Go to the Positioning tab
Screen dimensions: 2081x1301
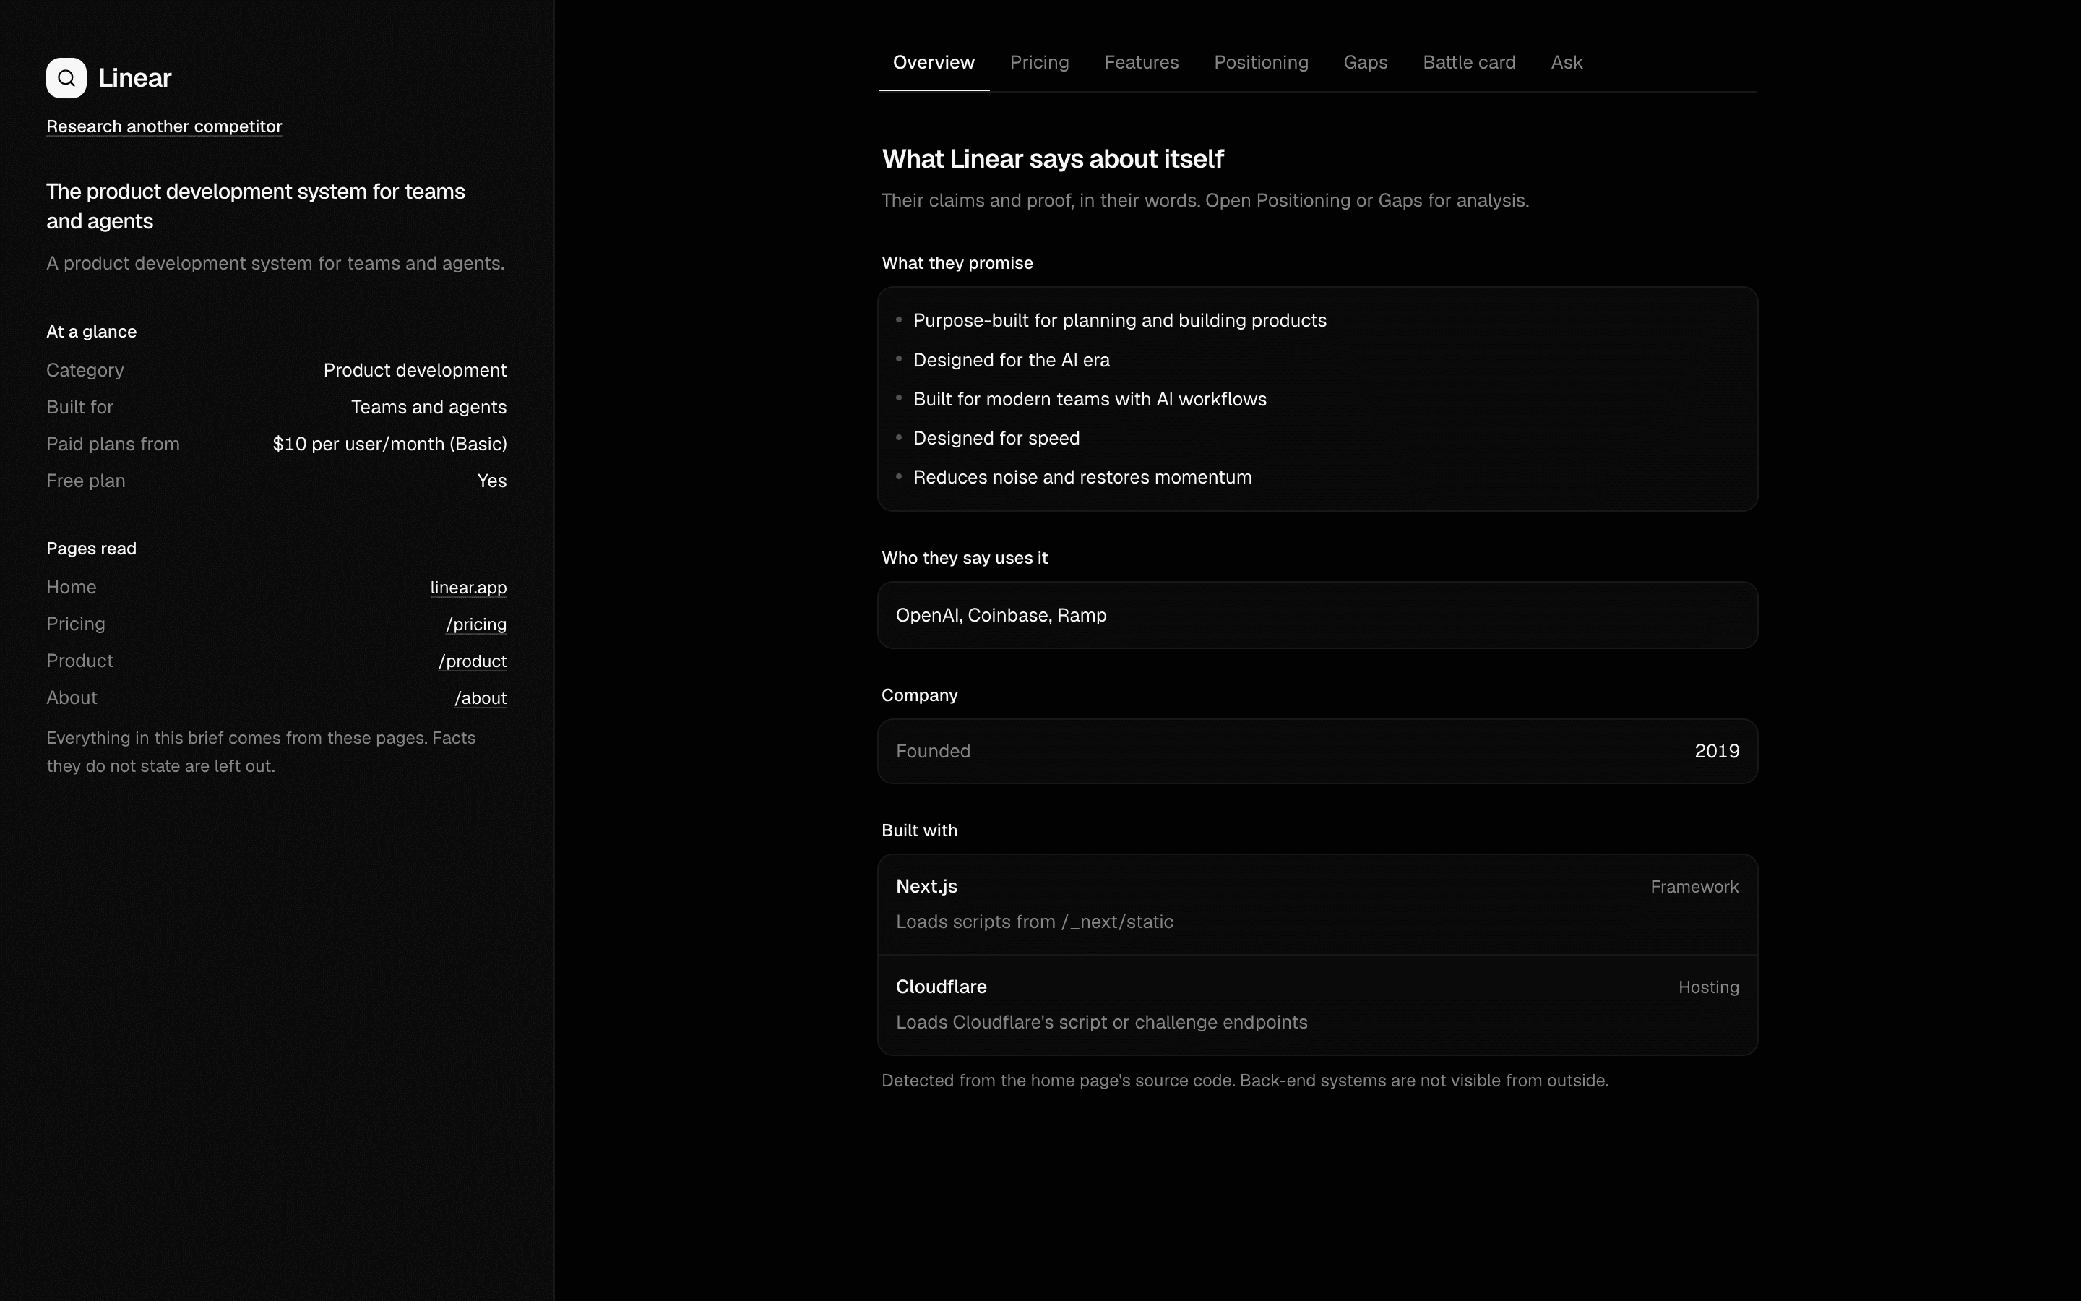[1261, 63]
